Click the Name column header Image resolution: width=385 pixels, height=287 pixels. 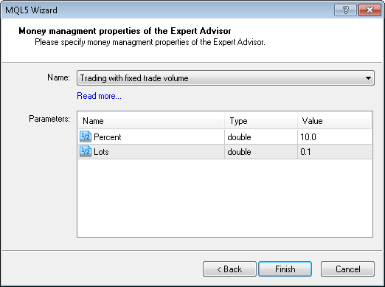point(151,121)
